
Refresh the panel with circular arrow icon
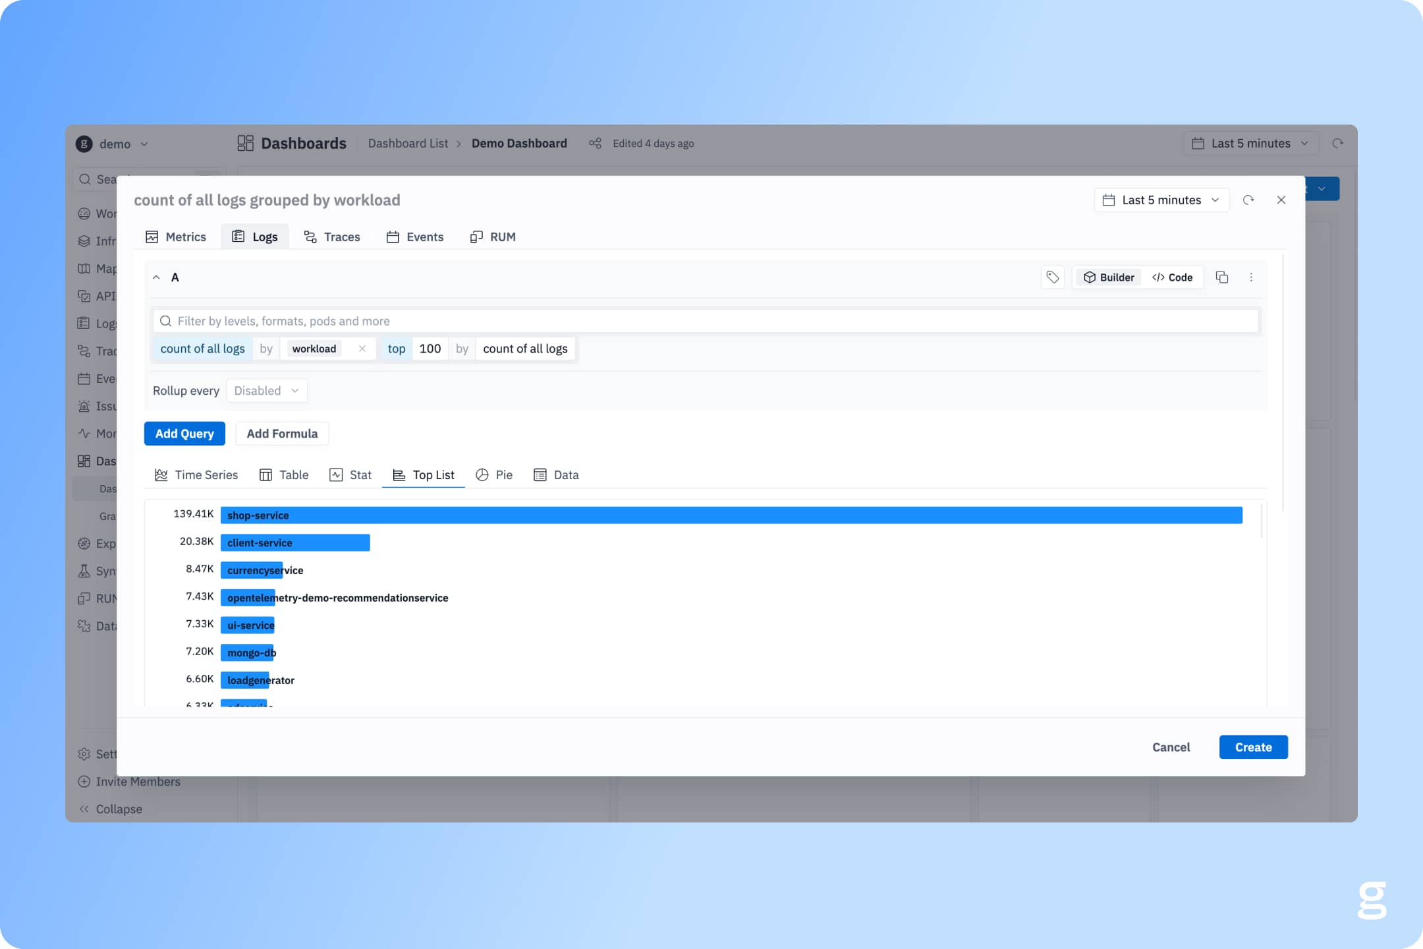click(x=1248, y=200)
